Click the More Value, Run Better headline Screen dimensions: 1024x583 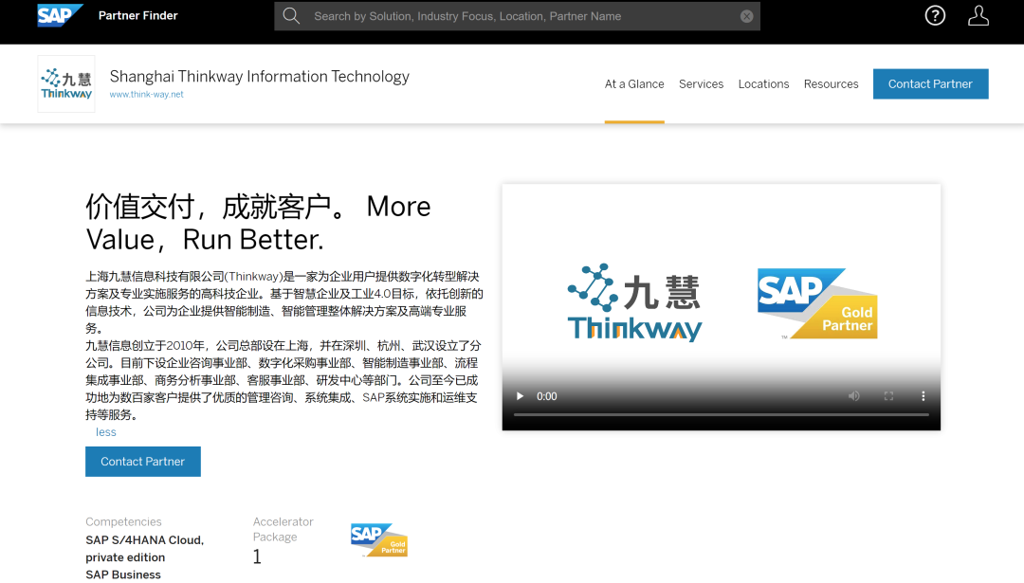pos(258,224)
